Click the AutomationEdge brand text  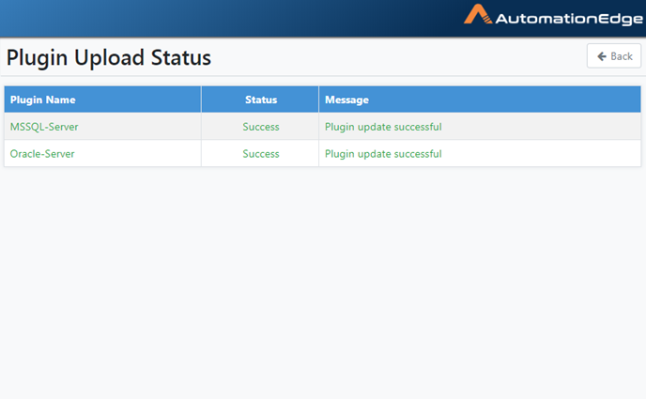point(569,19)
